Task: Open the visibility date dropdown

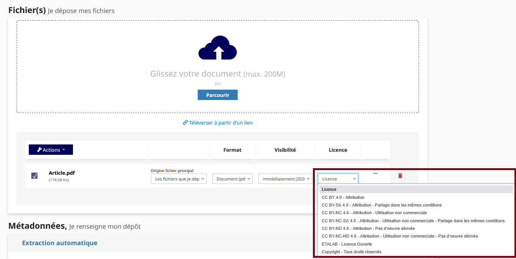Action: coord(285,179)
